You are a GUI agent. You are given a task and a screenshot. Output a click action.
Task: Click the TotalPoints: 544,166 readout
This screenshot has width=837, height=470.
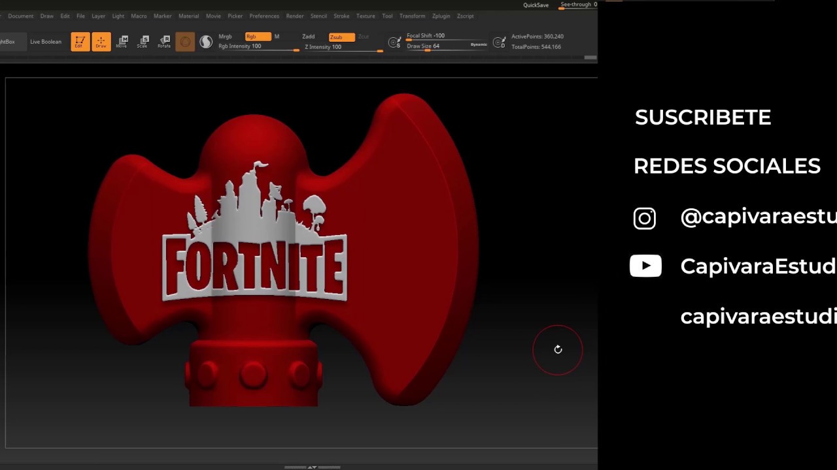tap(536, 47)
